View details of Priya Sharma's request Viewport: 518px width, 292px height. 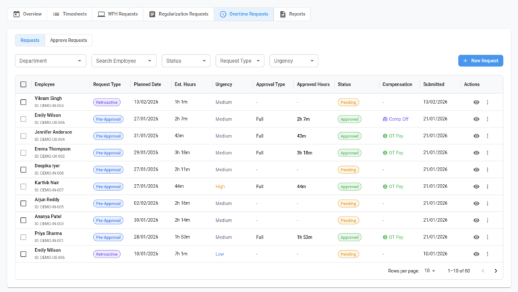(x=476, y=237)
